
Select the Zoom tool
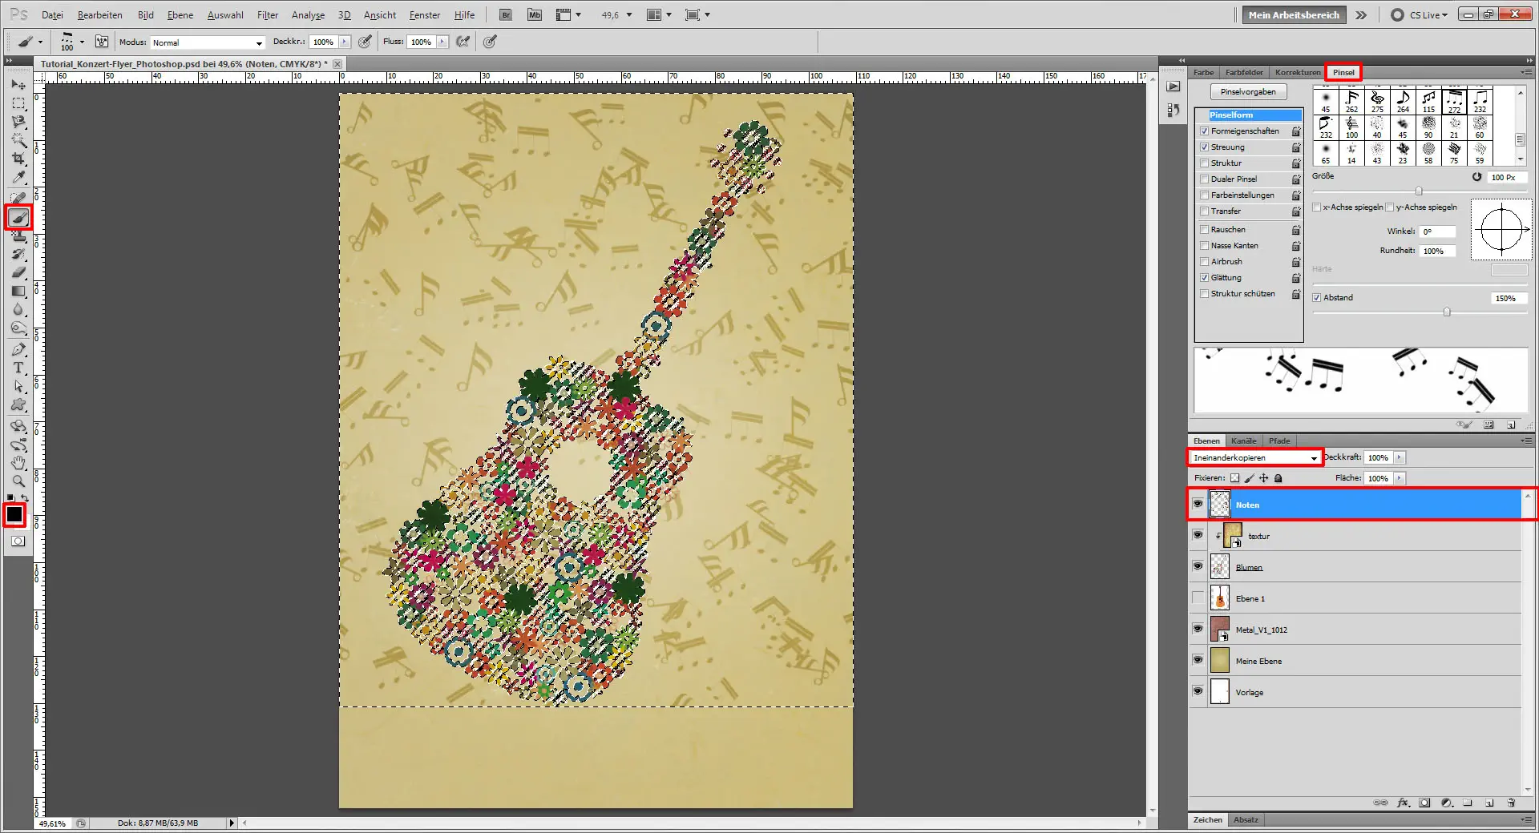tap(18, 481)
